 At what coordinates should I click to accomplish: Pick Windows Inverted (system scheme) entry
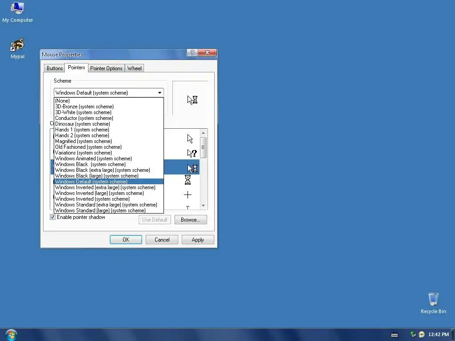109,199
